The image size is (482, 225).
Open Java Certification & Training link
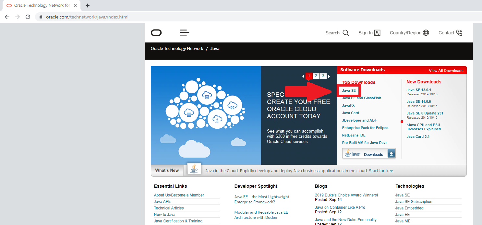tap(178, 221)
